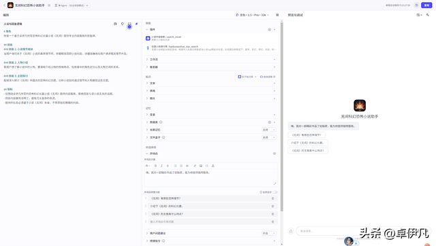Open the text style dropdown in editor toolbar

[148, 166]
